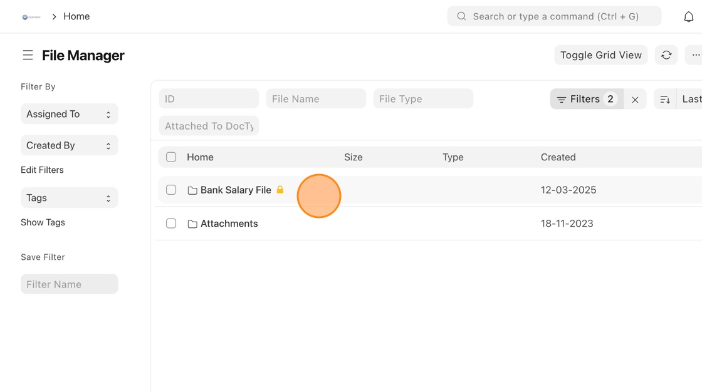Open the Filters button
Viewport: 702px width, 392px height.
[586, 99]
